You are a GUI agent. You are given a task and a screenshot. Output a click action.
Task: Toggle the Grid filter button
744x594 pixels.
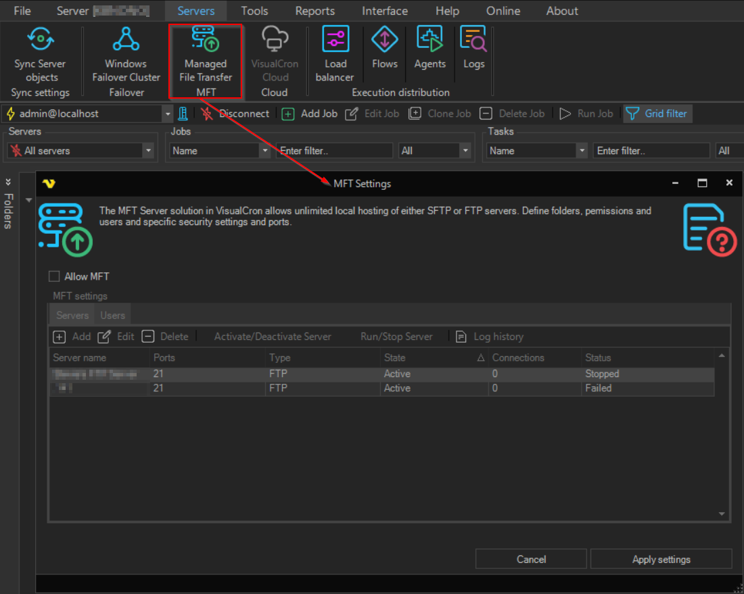(x=657, y=114)
